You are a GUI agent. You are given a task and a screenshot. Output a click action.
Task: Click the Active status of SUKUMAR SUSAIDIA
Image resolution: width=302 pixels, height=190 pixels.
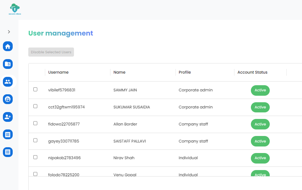pyautogui.click(x=260, y=107)
